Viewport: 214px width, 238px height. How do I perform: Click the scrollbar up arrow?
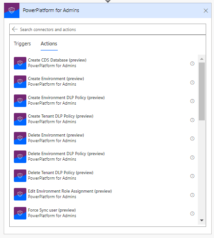coord(202,59)
